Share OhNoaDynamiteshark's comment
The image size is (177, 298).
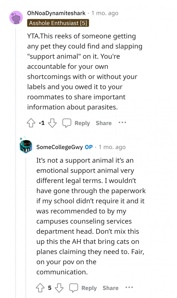click(x=104, y=123)
